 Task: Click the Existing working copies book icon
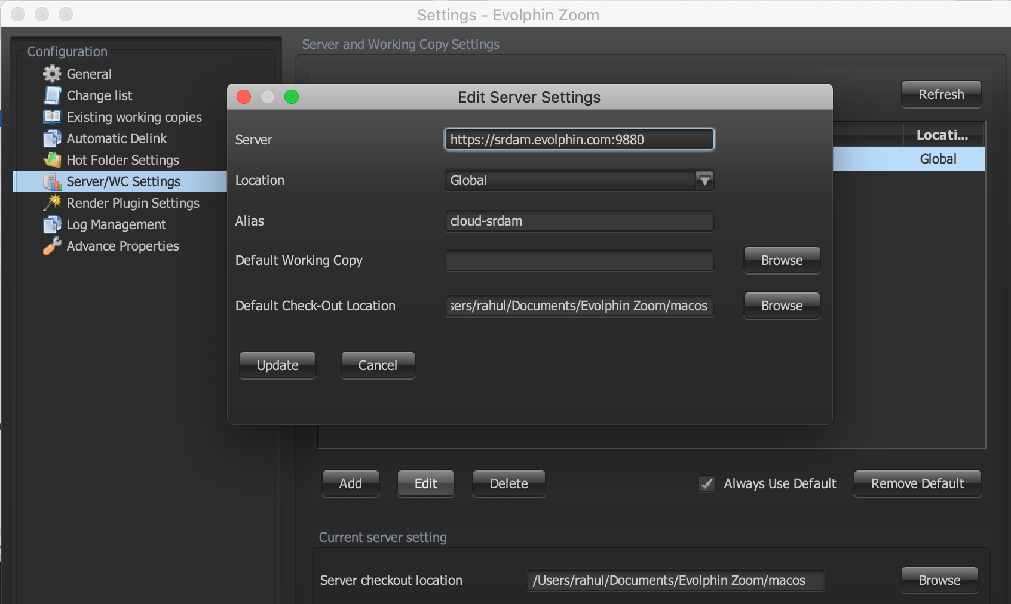(x=52, y=117)
